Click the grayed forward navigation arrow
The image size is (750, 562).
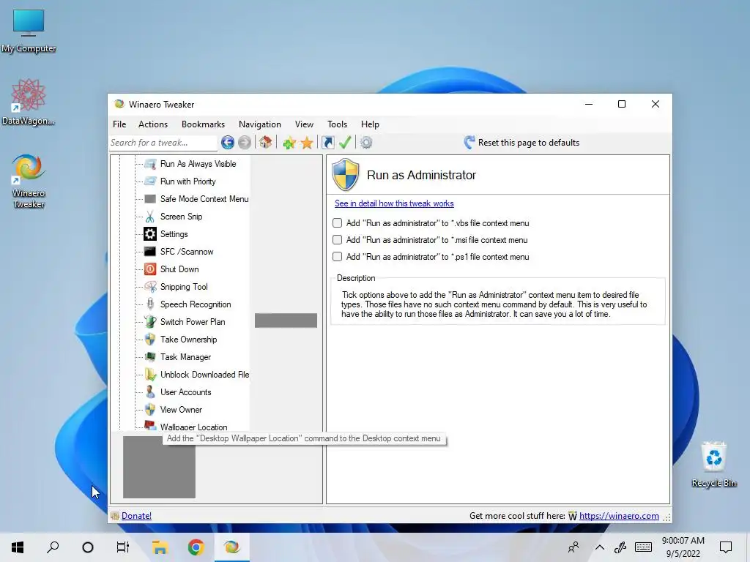pos(245,143)
